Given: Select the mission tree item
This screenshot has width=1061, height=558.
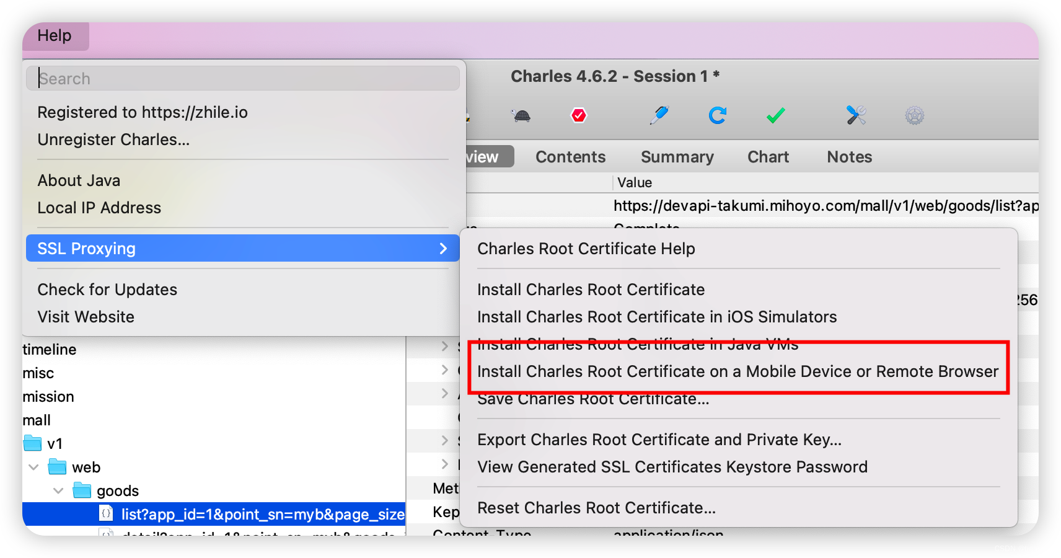Looking at the screenshot, I should [48, 397].
